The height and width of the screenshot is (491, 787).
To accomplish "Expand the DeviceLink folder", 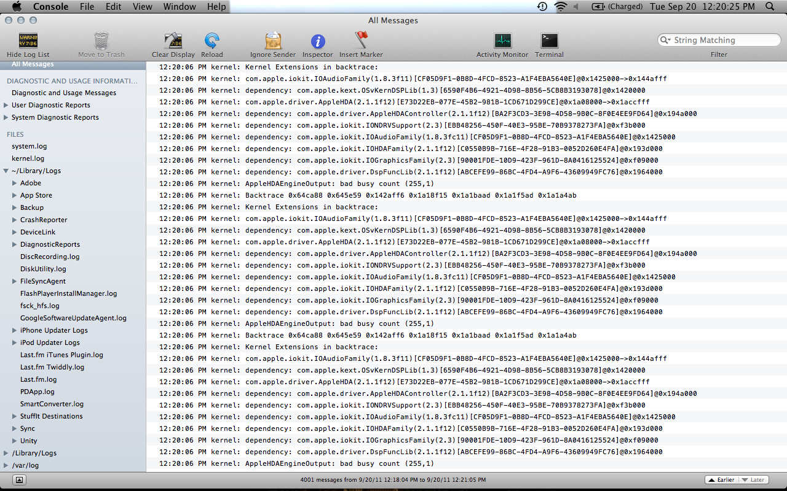I will [x=15, y=232].
